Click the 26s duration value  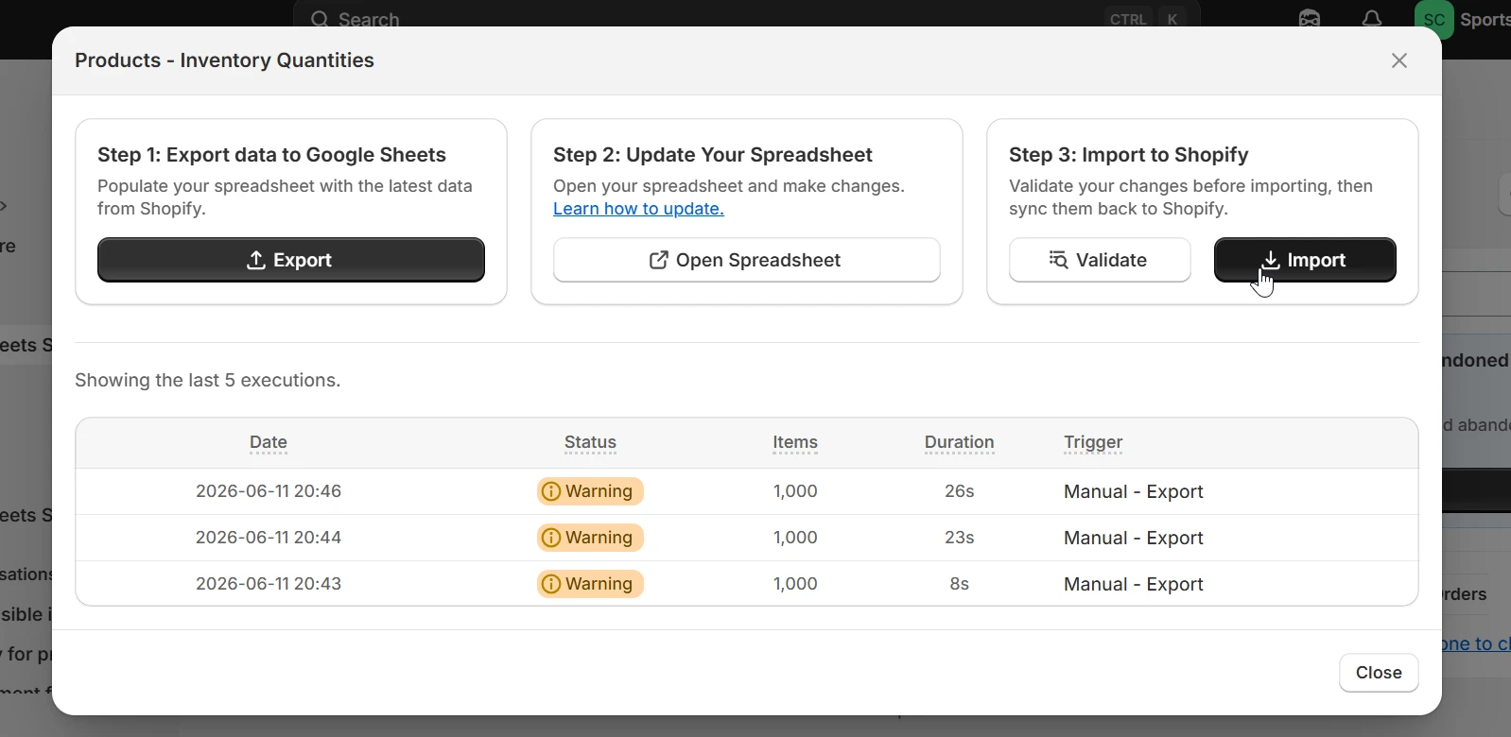coord(960,492)
